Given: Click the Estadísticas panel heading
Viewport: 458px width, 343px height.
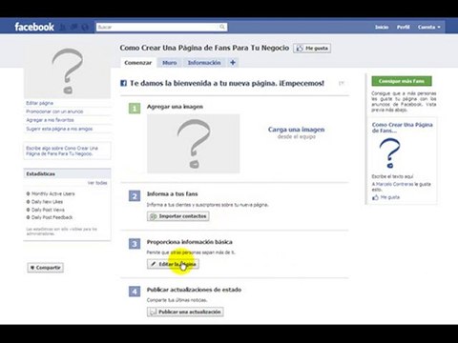Looking at the screenshot, I should (x=41, y=174).
